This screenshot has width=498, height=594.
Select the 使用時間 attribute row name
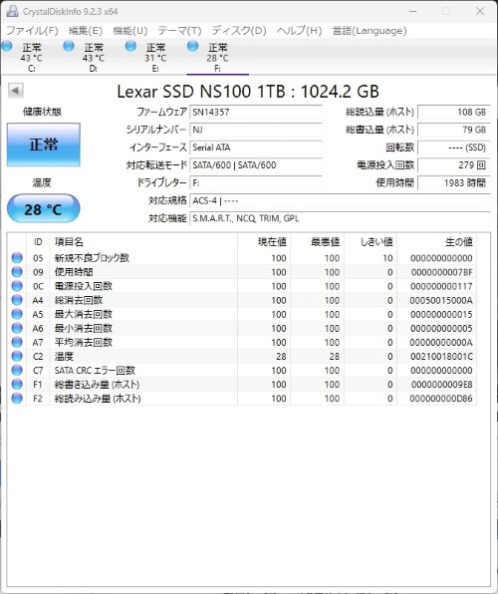[74, 272]
